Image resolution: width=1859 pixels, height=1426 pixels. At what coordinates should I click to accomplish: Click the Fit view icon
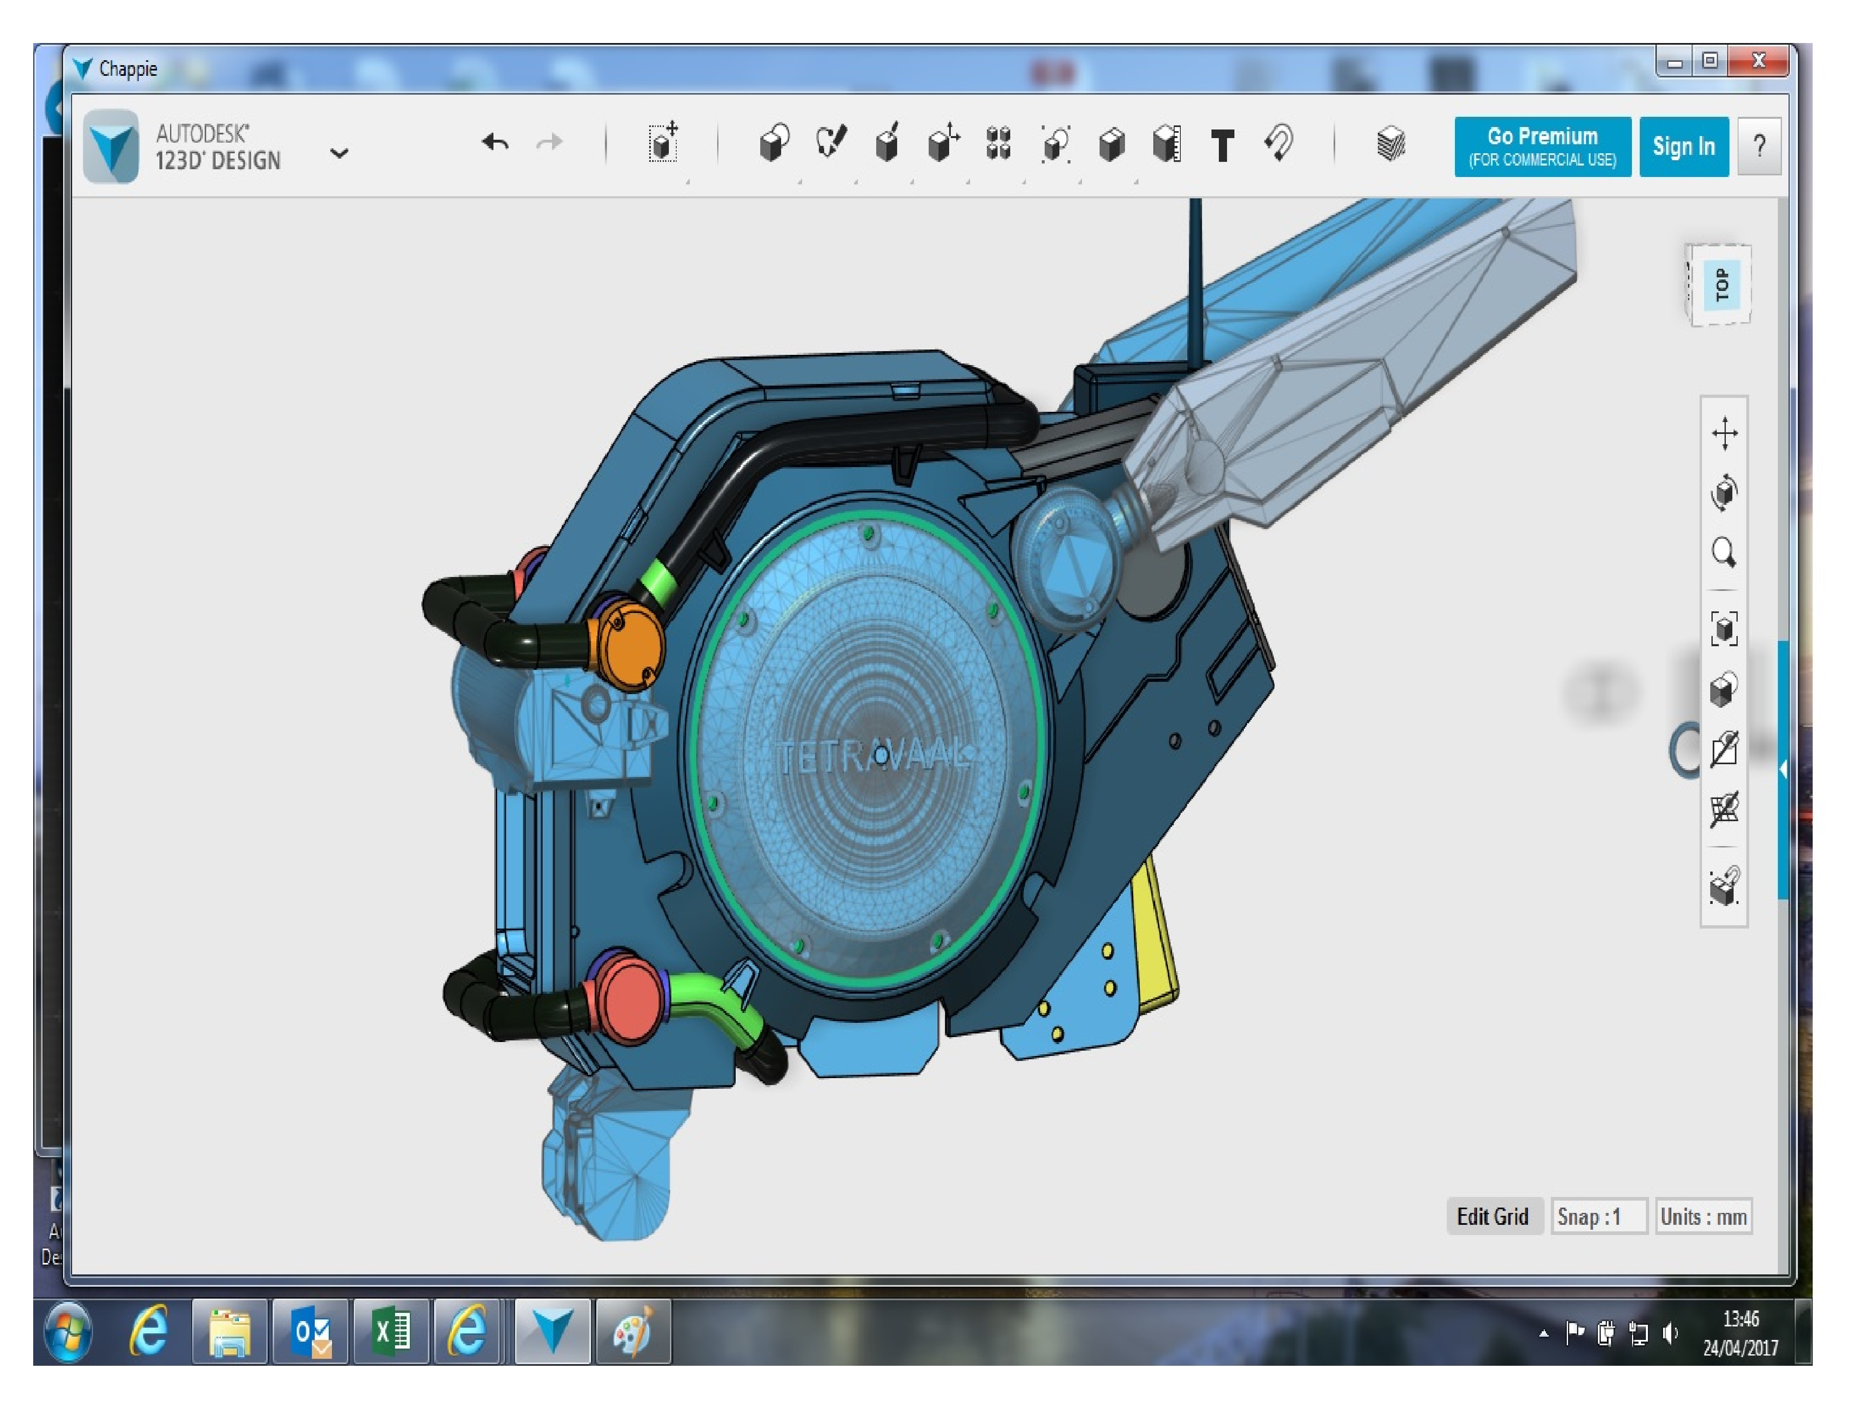point(1724,629)
